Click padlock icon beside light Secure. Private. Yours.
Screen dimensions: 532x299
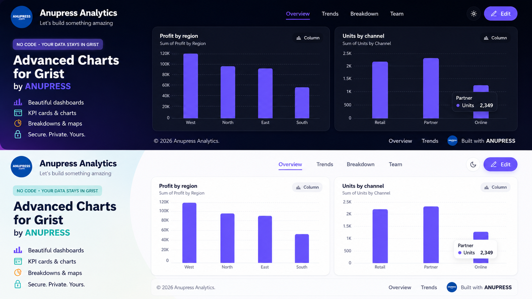(x=18, y=284)
